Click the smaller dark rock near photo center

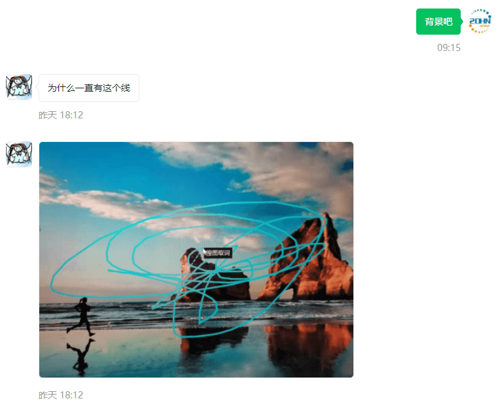212,276
